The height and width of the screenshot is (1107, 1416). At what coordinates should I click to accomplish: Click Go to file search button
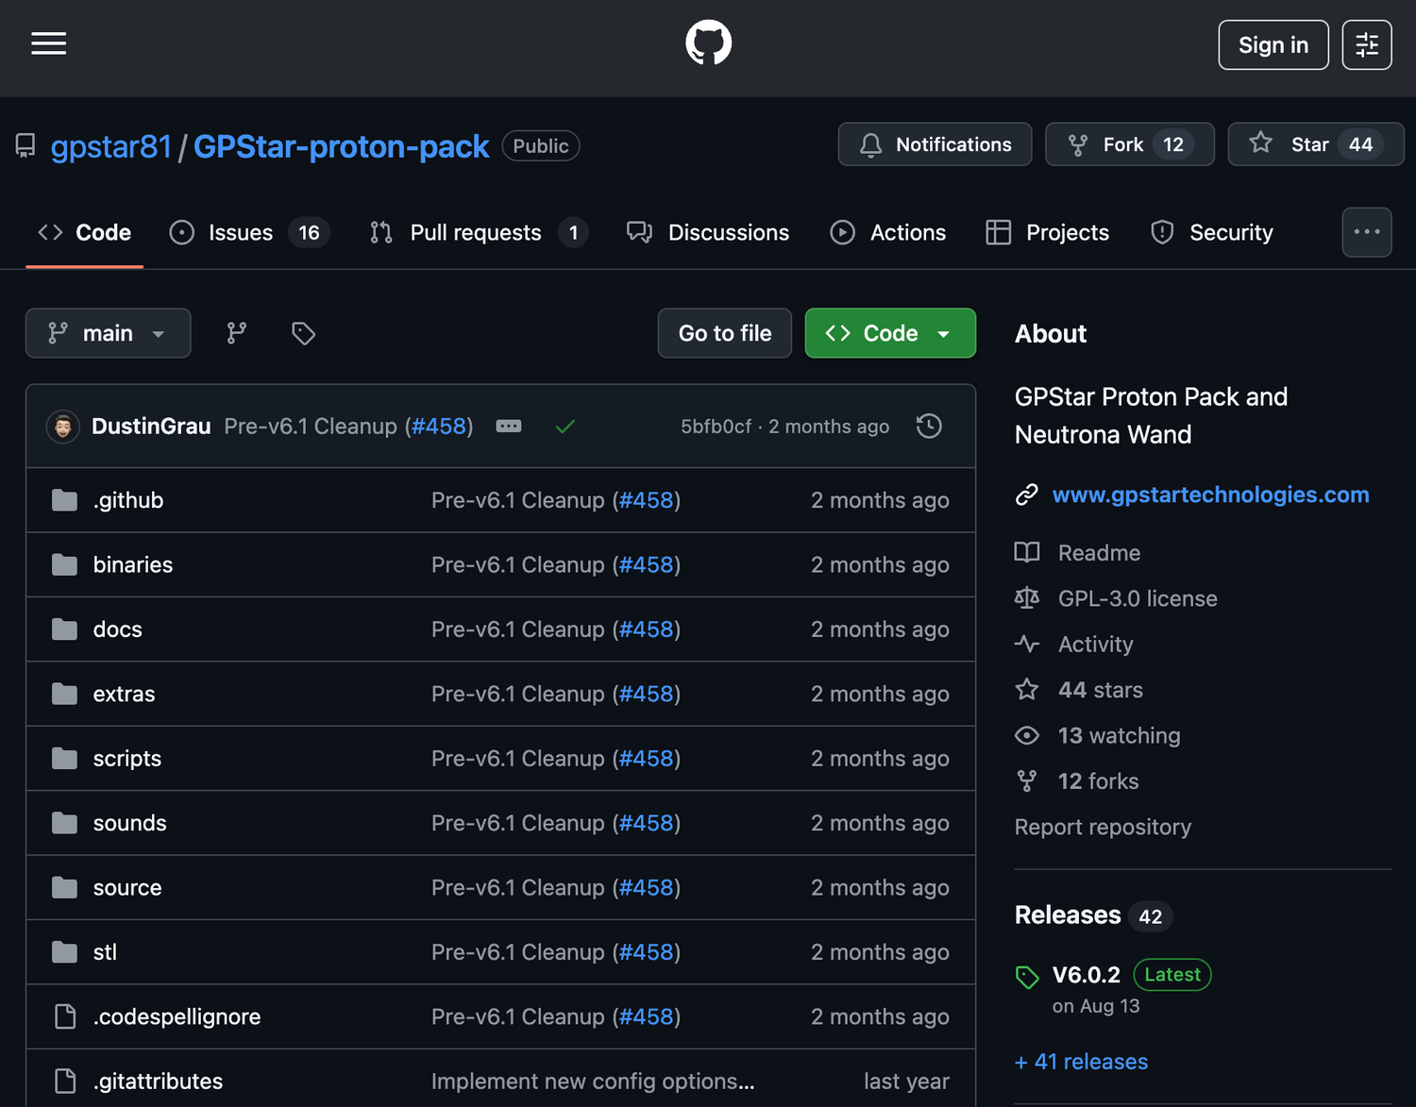point(724,333)
